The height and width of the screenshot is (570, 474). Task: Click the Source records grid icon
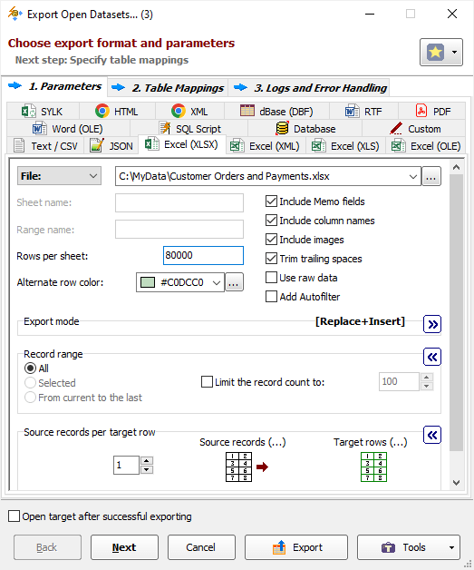(x=239, y=467)
